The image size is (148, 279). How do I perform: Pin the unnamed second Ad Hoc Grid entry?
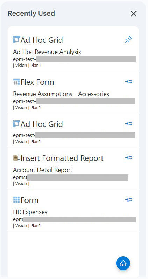(128, 124)
